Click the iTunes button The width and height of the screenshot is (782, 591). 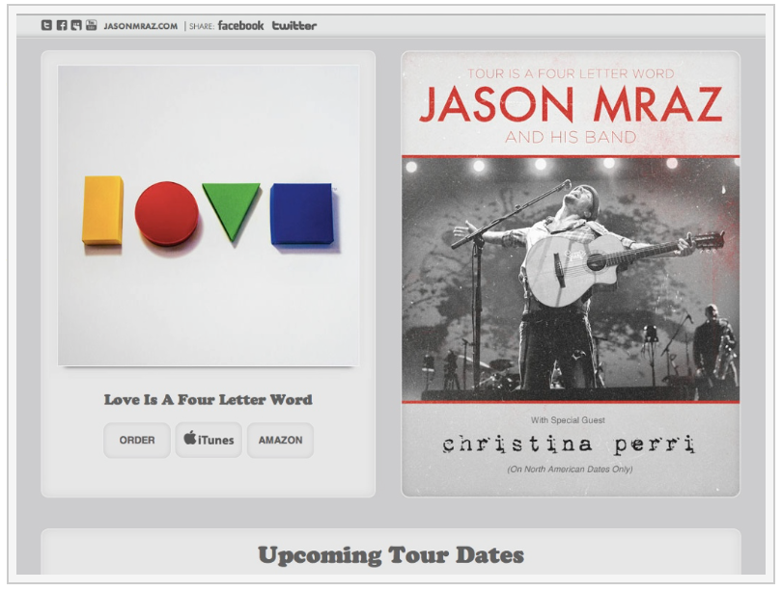click(x=209, y=441)
